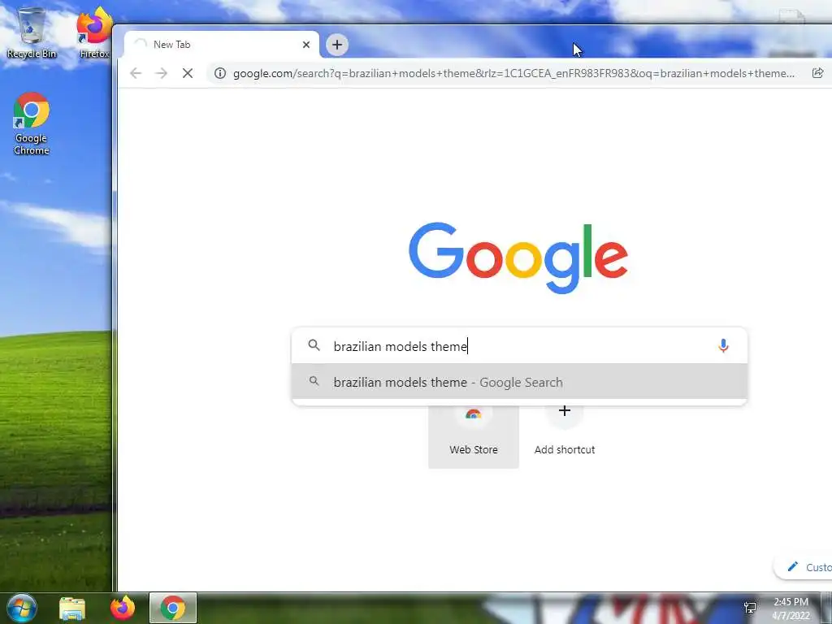Search by voice microphone icon
This screenshot has height=624, width=832.
click(722, 346)
